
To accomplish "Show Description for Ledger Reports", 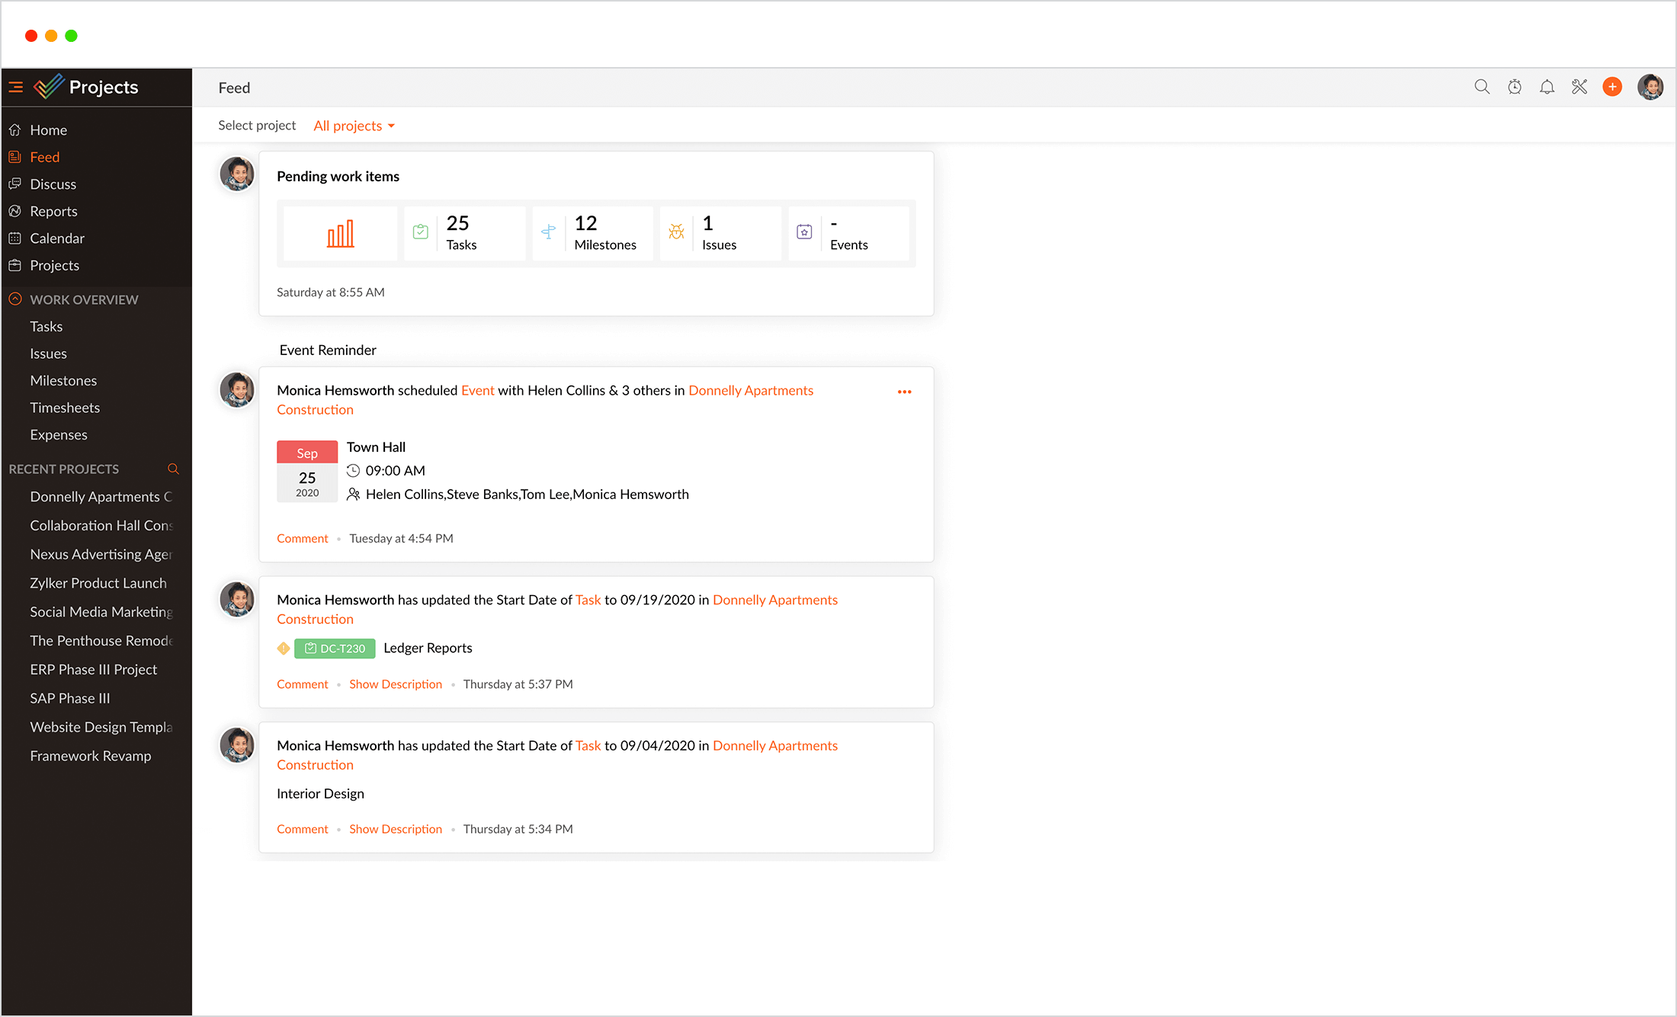I will click(x=396, y=684).
